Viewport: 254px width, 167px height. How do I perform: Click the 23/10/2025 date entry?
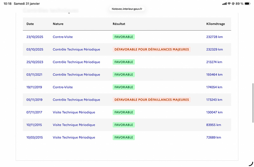pos(35,37)
